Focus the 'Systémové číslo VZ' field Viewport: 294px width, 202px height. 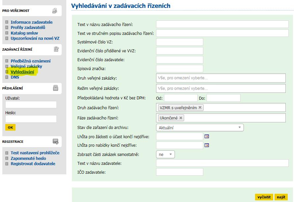[x=180, y=42]
